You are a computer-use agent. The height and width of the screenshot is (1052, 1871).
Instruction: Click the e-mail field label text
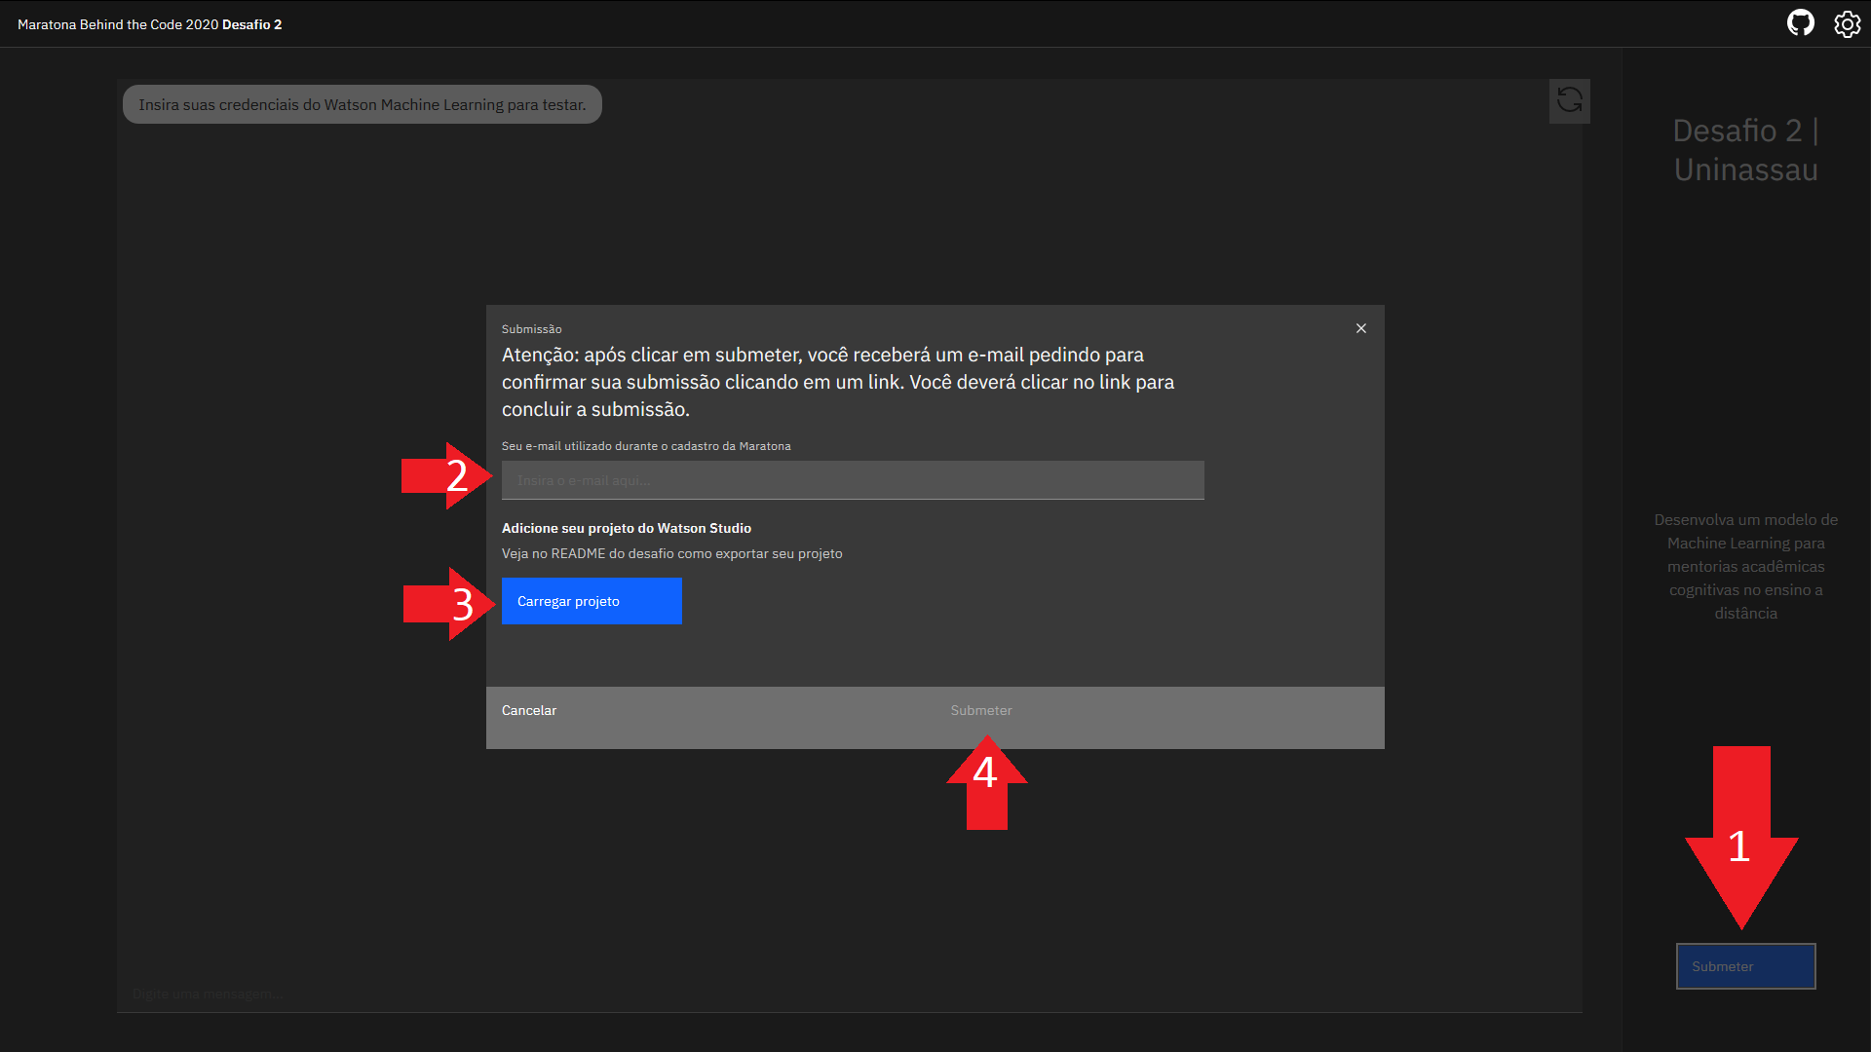[645, 446]
